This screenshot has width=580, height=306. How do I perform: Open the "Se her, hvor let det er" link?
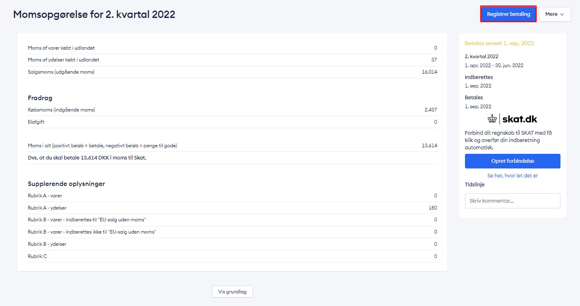point(512,176)
